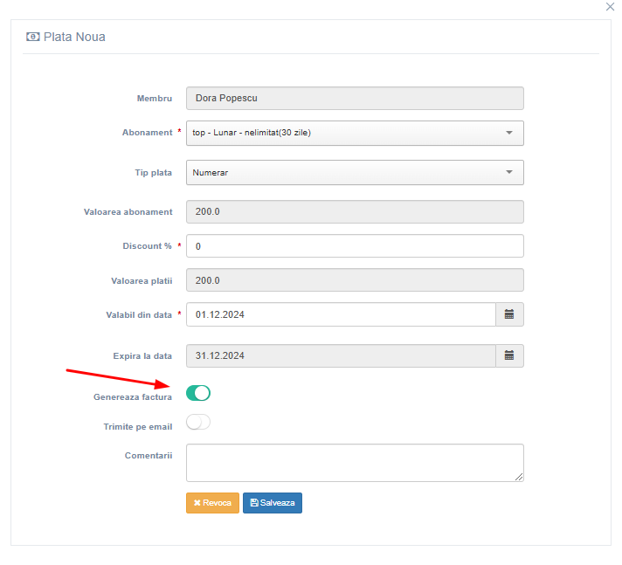Close the Plata Noua dialog with X

pos(610,7)
